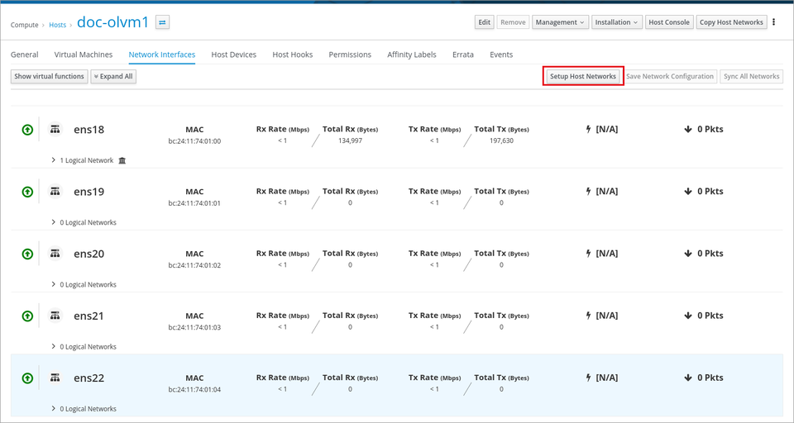Switch to the General tab
794x423 pixels.
[24, 55]
